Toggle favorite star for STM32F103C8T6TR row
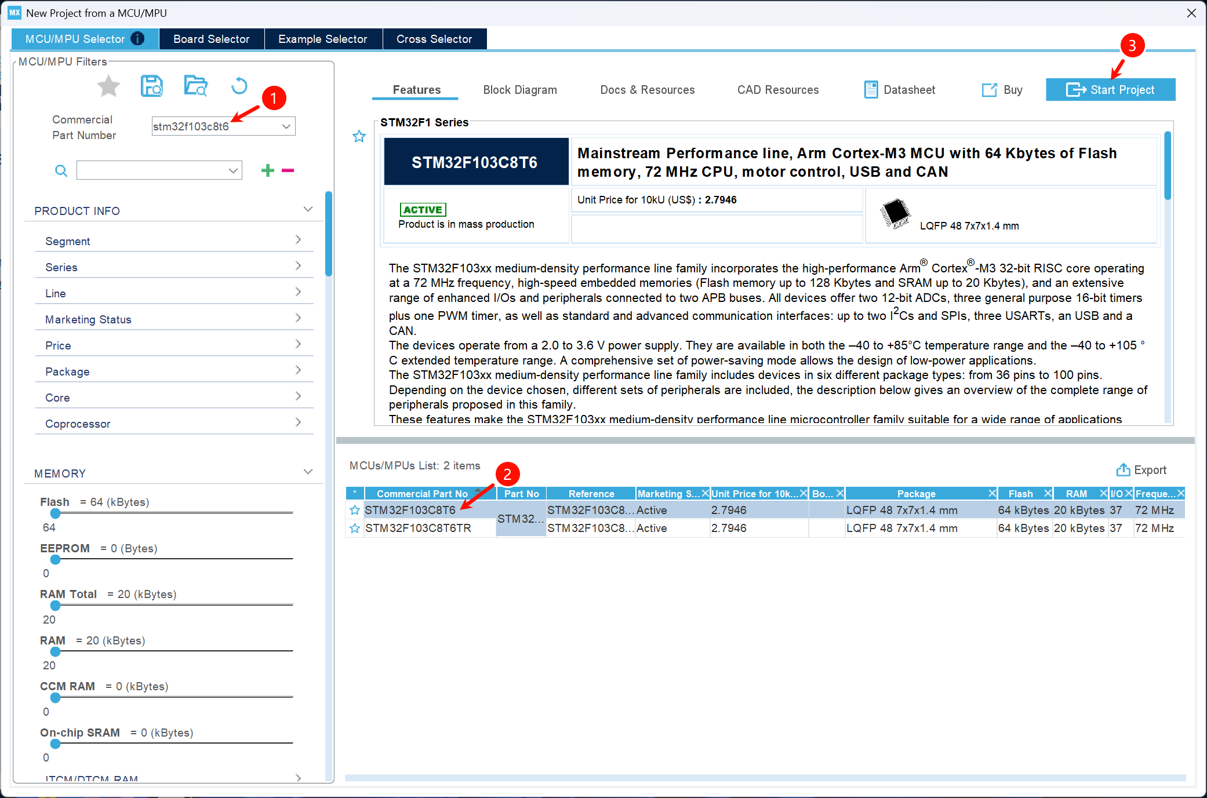 [x=355, y=528]
